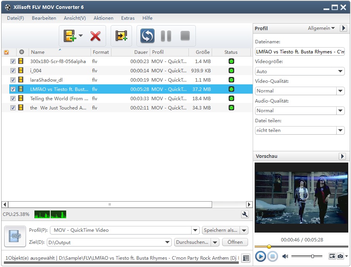Screen dimensions: 351x267
Task: Click the Pause conversion button
Action: point(166,36)
